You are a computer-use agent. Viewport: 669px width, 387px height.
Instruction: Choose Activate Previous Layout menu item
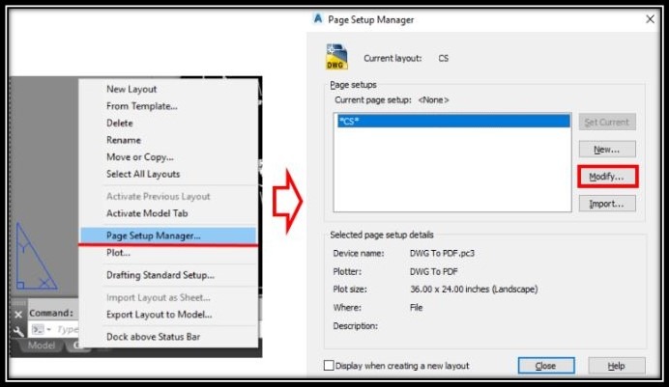point(159,196)
